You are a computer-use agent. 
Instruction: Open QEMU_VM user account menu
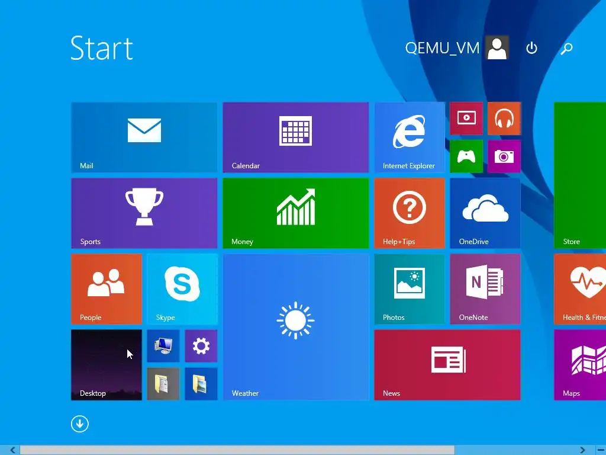pos(456,48)
